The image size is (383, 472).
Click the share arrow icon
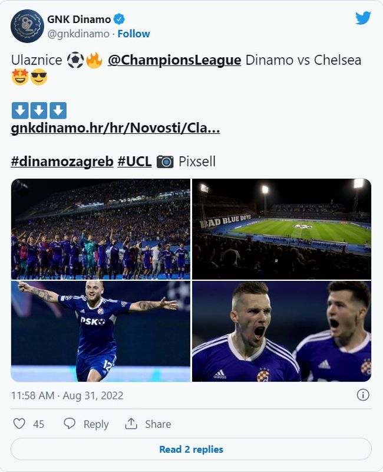point(131,424)
